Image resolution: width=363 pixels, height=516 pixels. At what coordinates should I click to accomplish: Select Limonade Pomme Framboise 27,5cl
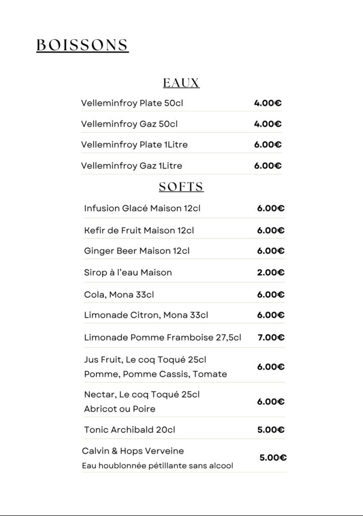click(x=163, y=338)
